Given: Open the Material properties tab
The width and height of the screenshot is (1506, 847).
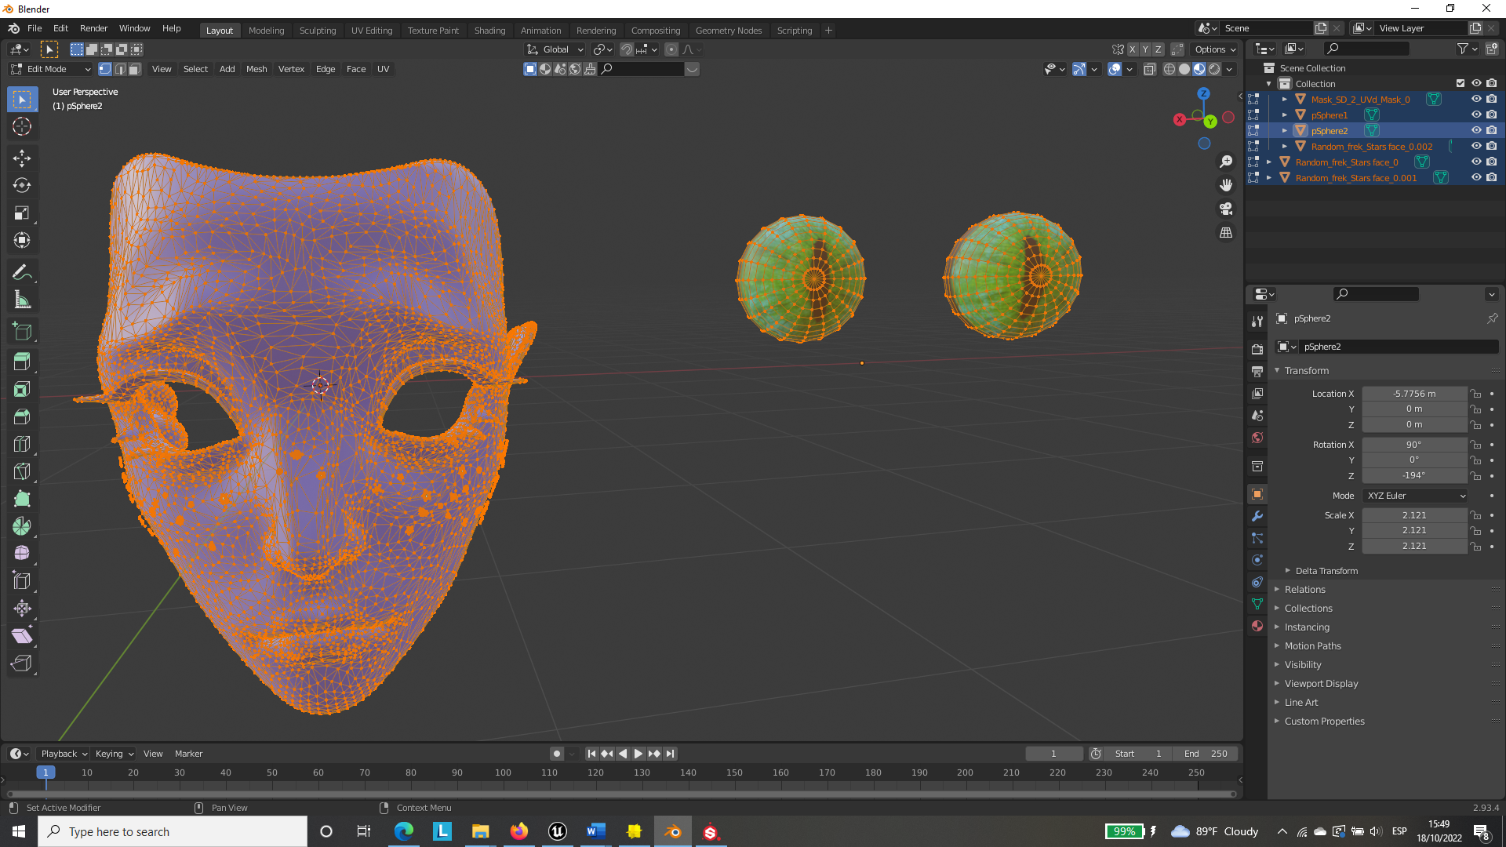Looking at the screenshot, I should (x=1257, y=626).
